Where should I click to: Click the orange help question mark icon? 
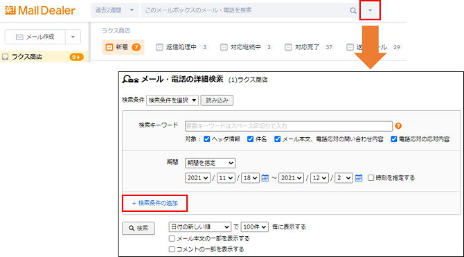pyautogui.click(x=399, y=126)
